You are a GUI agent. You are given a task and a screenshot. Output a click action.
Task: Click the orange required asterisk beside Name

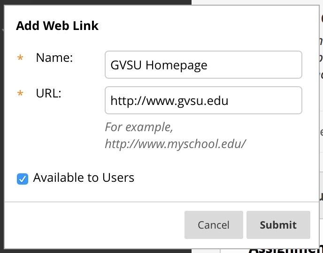pyautogui.click(x=20, y=59)
